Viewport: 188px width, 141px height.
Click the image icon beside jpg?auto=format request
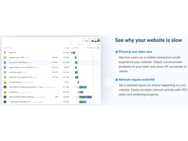pos(5,102)
